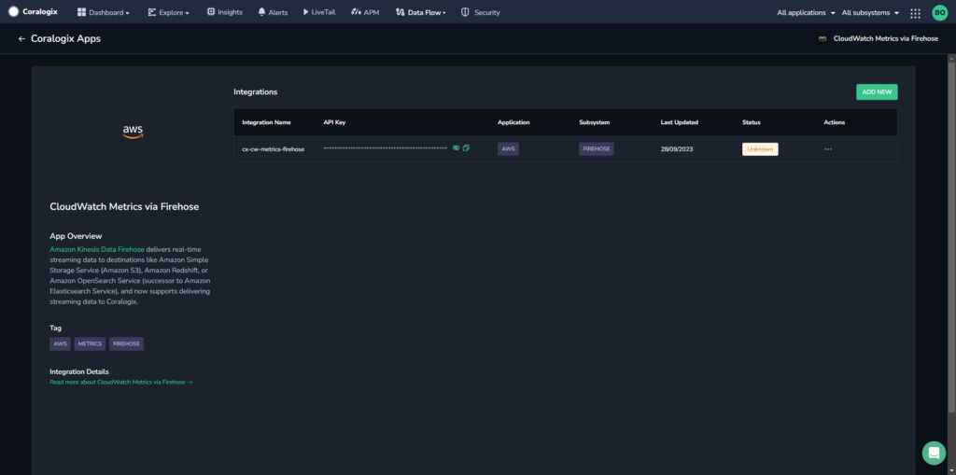Reveal the hidden API key eye icon

click(456, 148)
